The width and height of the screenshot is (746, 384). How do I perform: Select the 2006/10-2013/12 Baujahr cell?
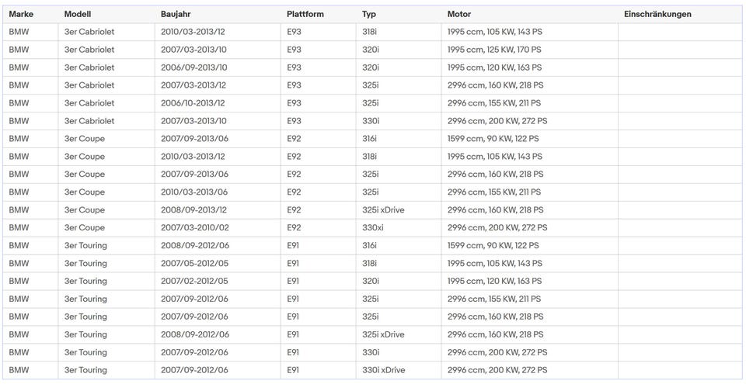click(218, 103)
